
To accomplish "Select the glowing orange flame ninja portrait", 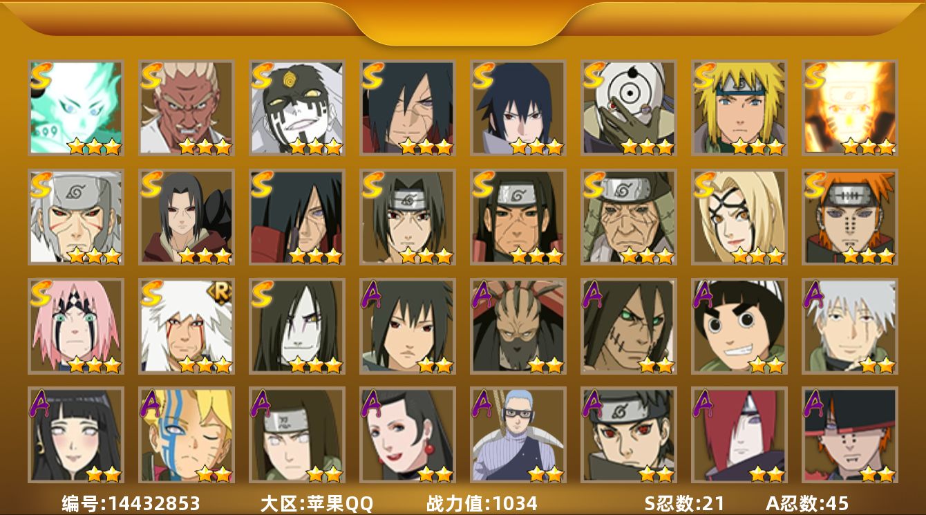I will tap(850, 108).
